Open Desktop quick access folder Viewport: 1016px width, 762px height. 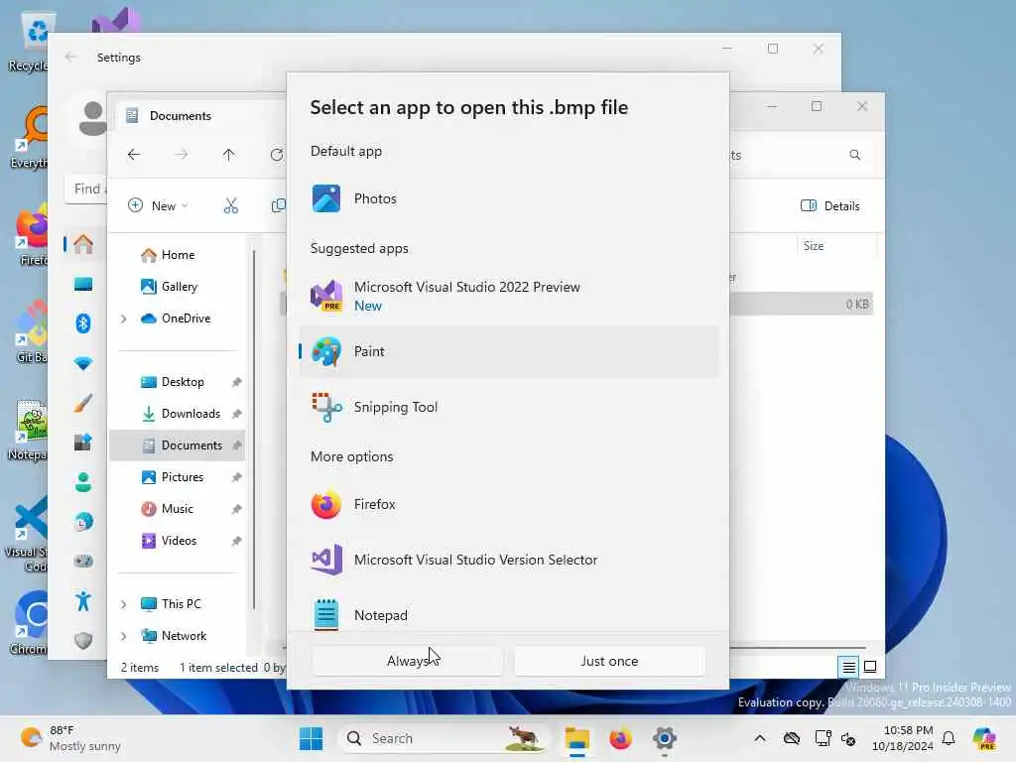point(173,382)
